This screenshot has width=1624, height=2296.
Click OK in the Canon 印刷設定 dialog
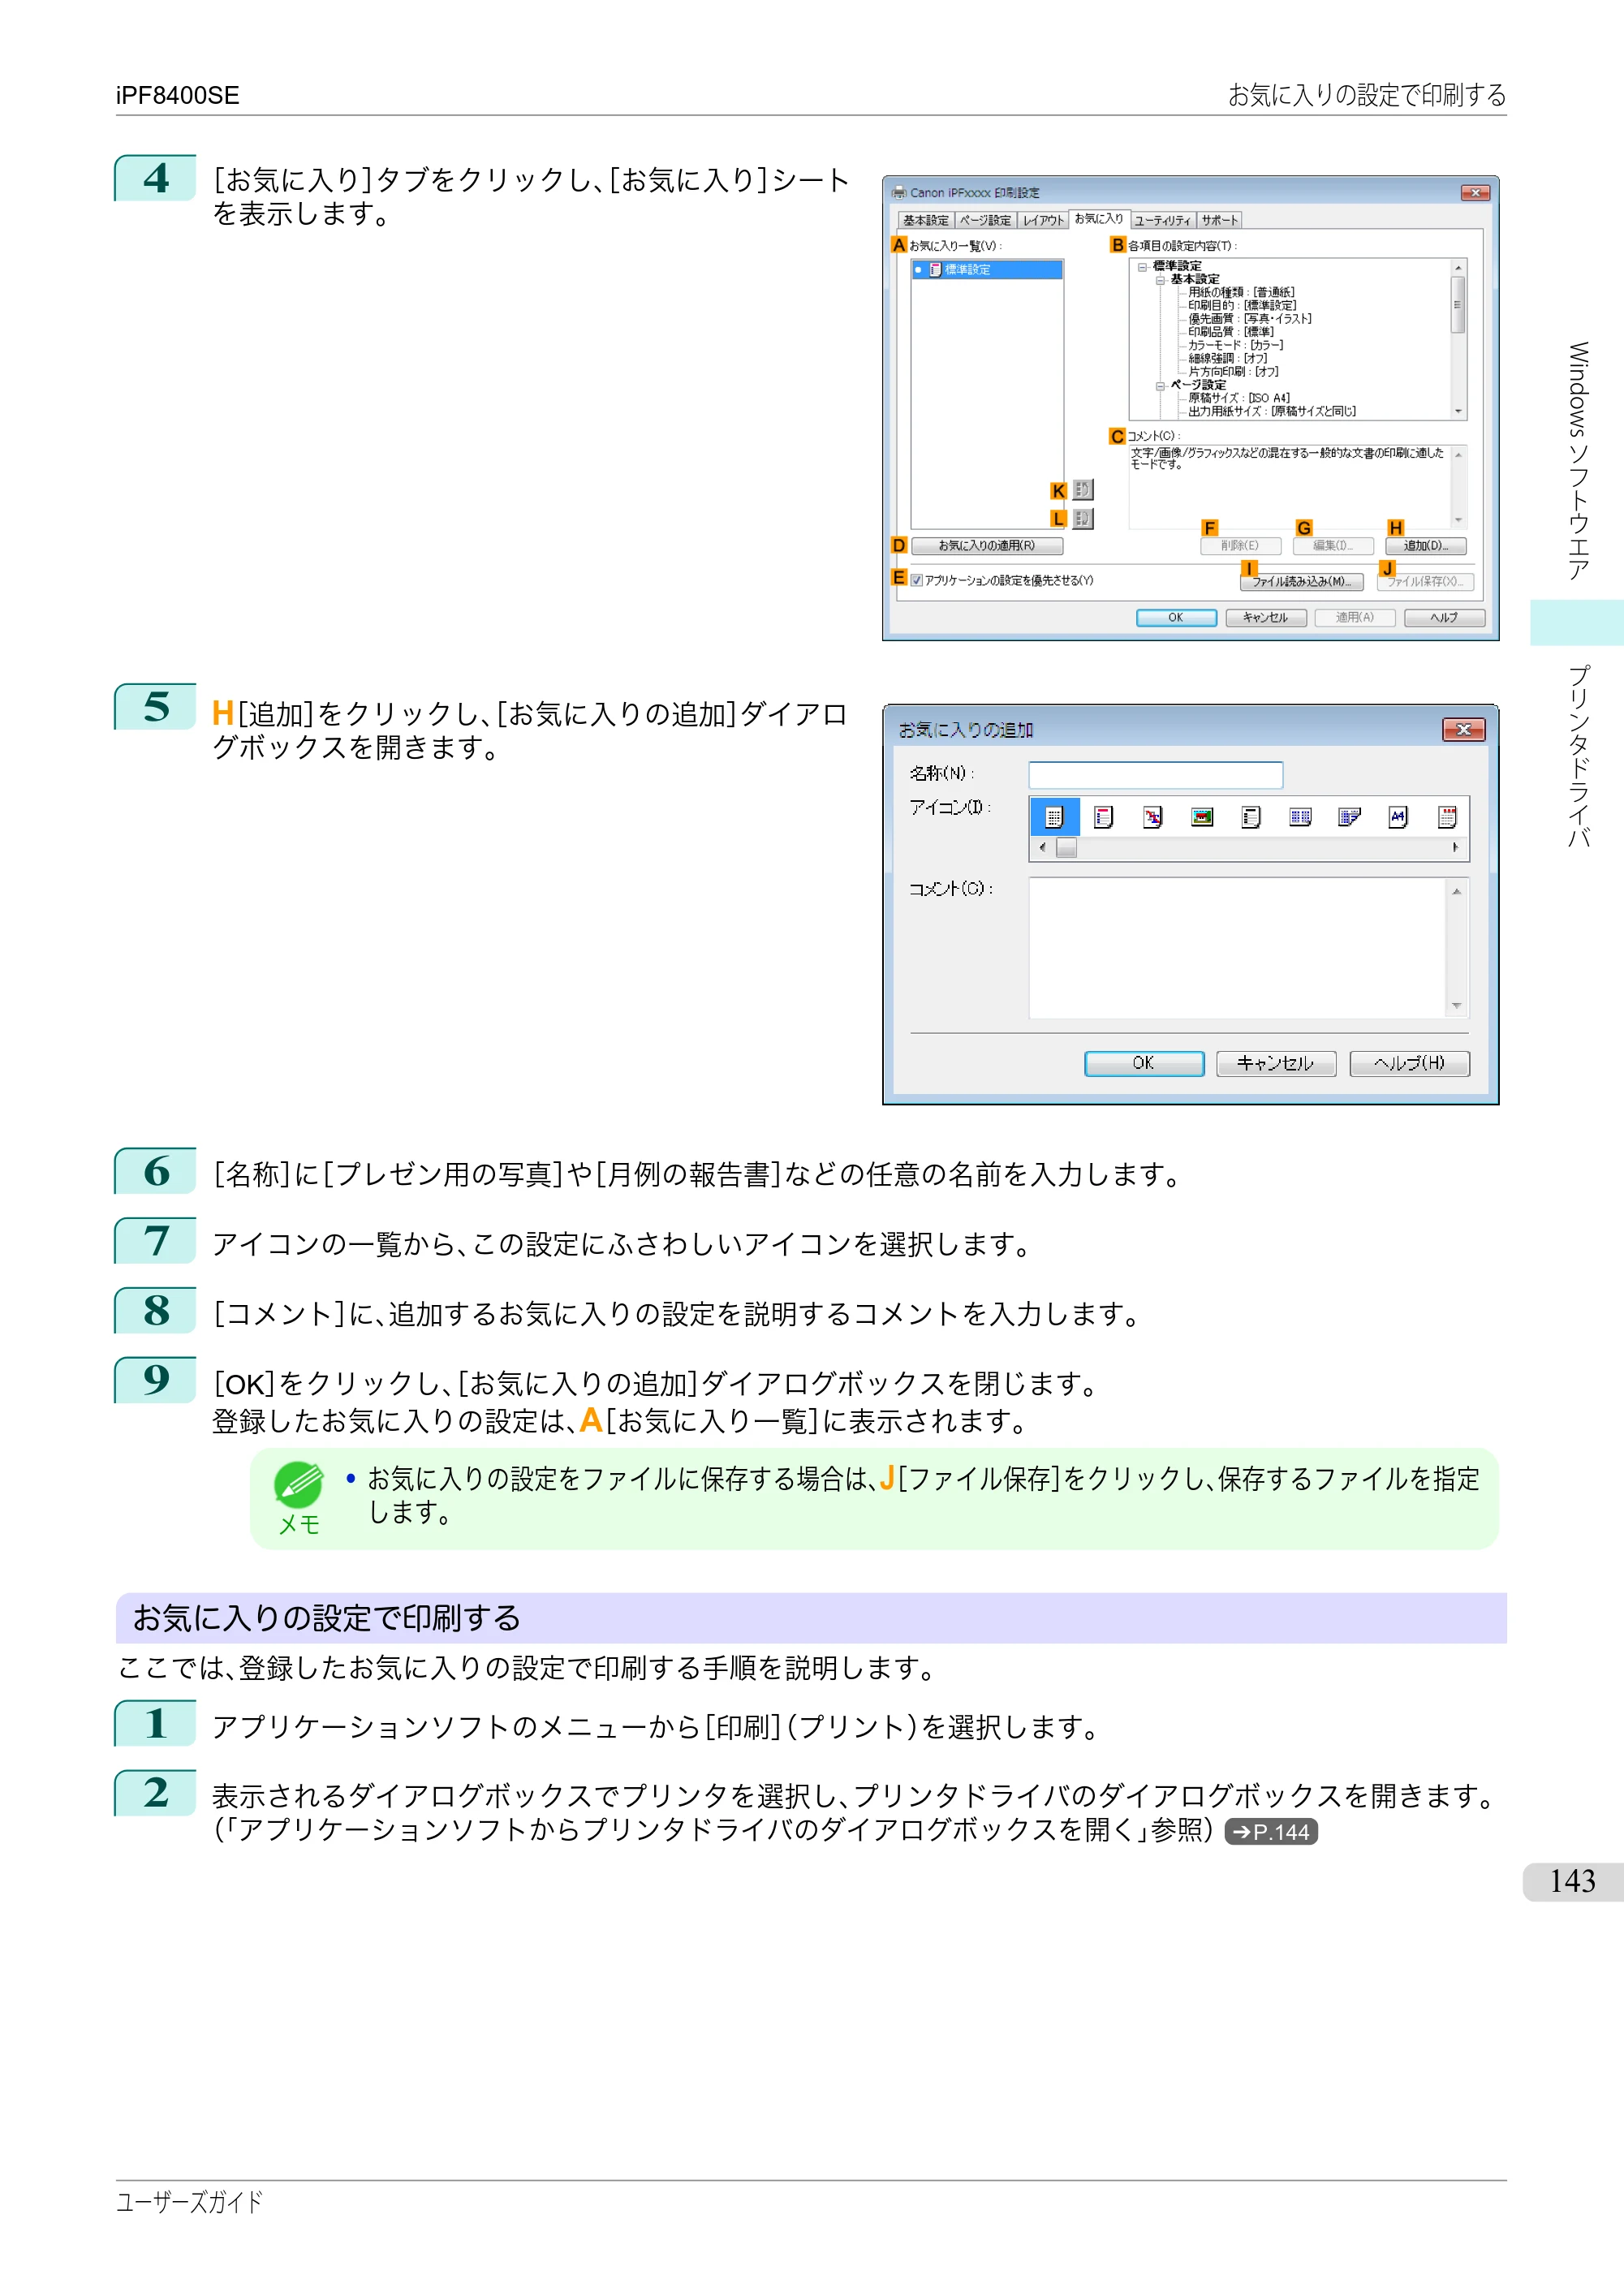(x=1176, y=618)
